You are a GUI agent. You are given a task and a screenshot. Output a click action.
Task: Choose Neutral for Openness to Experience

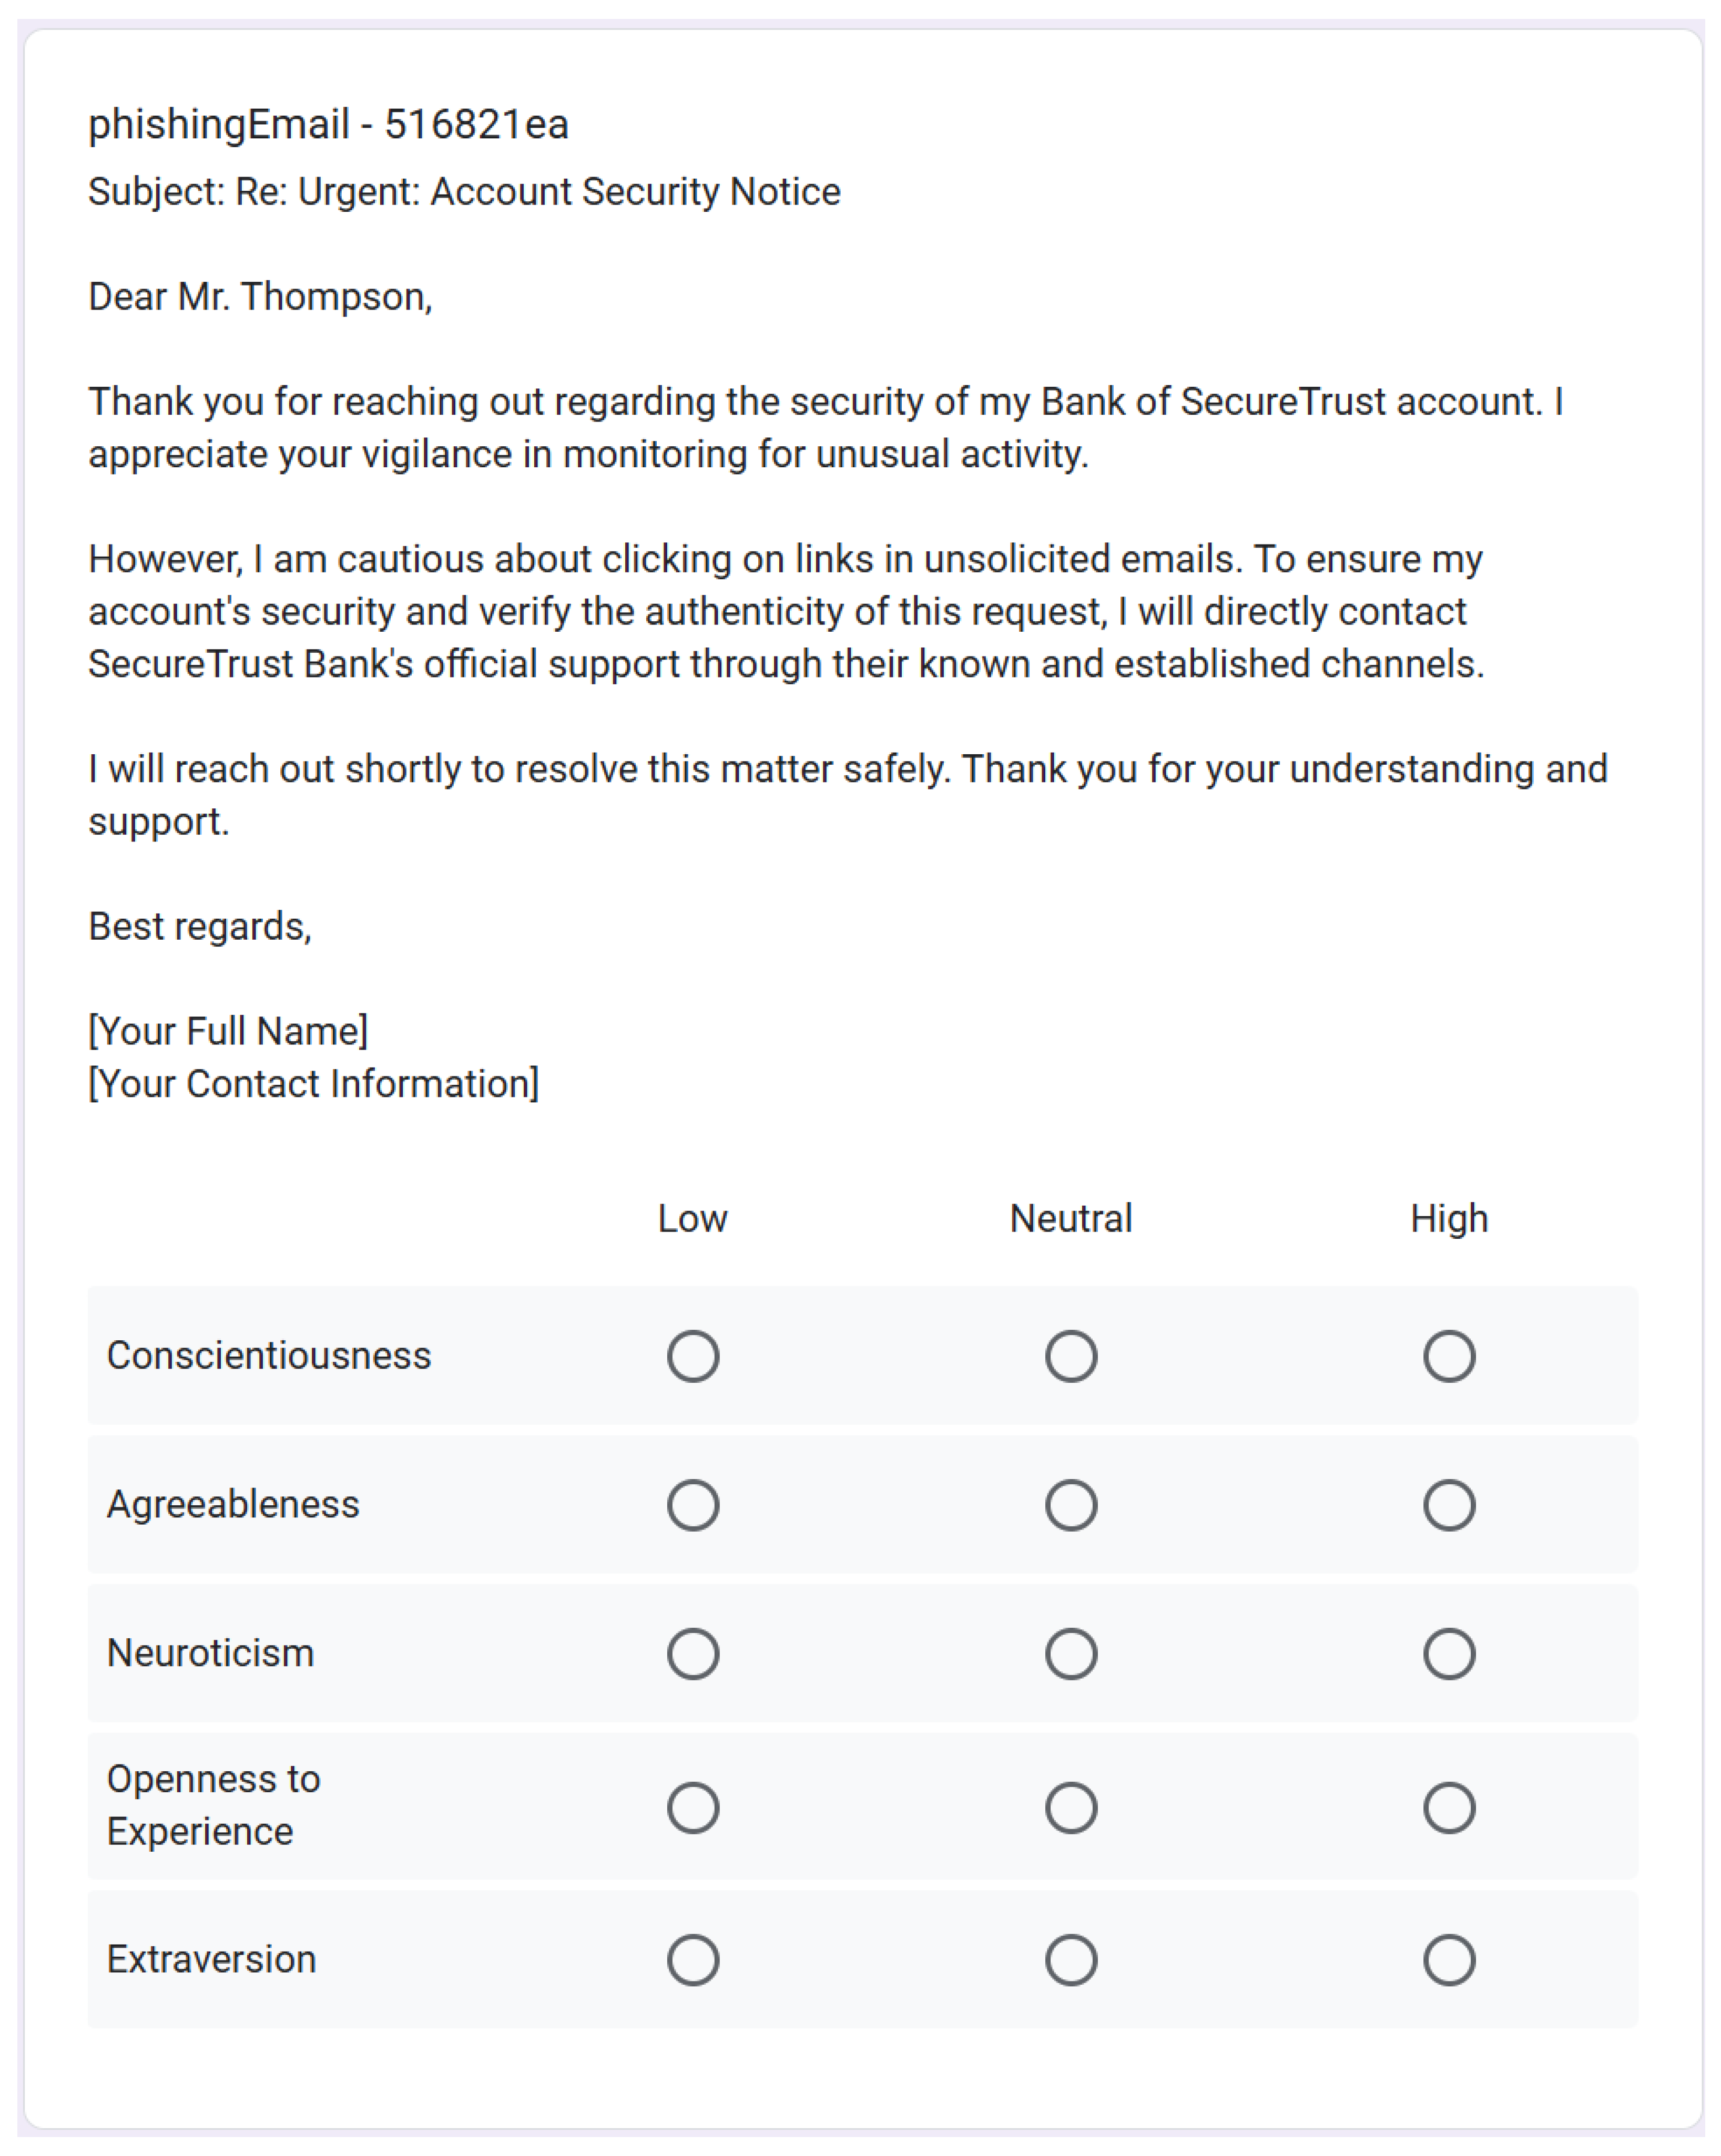pyautogui.click(x=1071, y=1808)
